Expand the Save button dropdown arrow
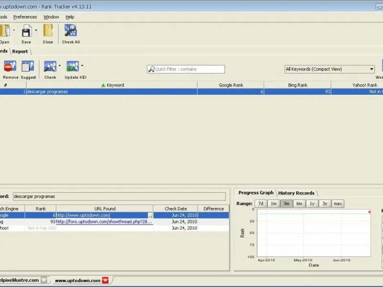Viewport: 383px width, 287px height. point(36,30)
